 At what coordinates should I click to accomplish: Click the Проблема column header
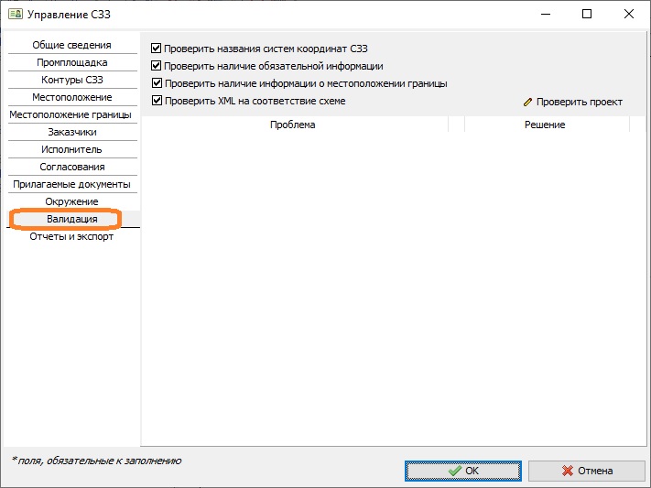click(293, 125)
